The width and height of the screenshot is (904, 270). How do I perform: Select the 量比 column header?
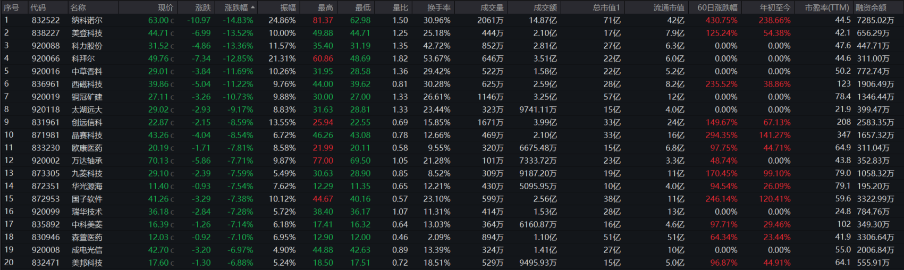tap(400, 7)
